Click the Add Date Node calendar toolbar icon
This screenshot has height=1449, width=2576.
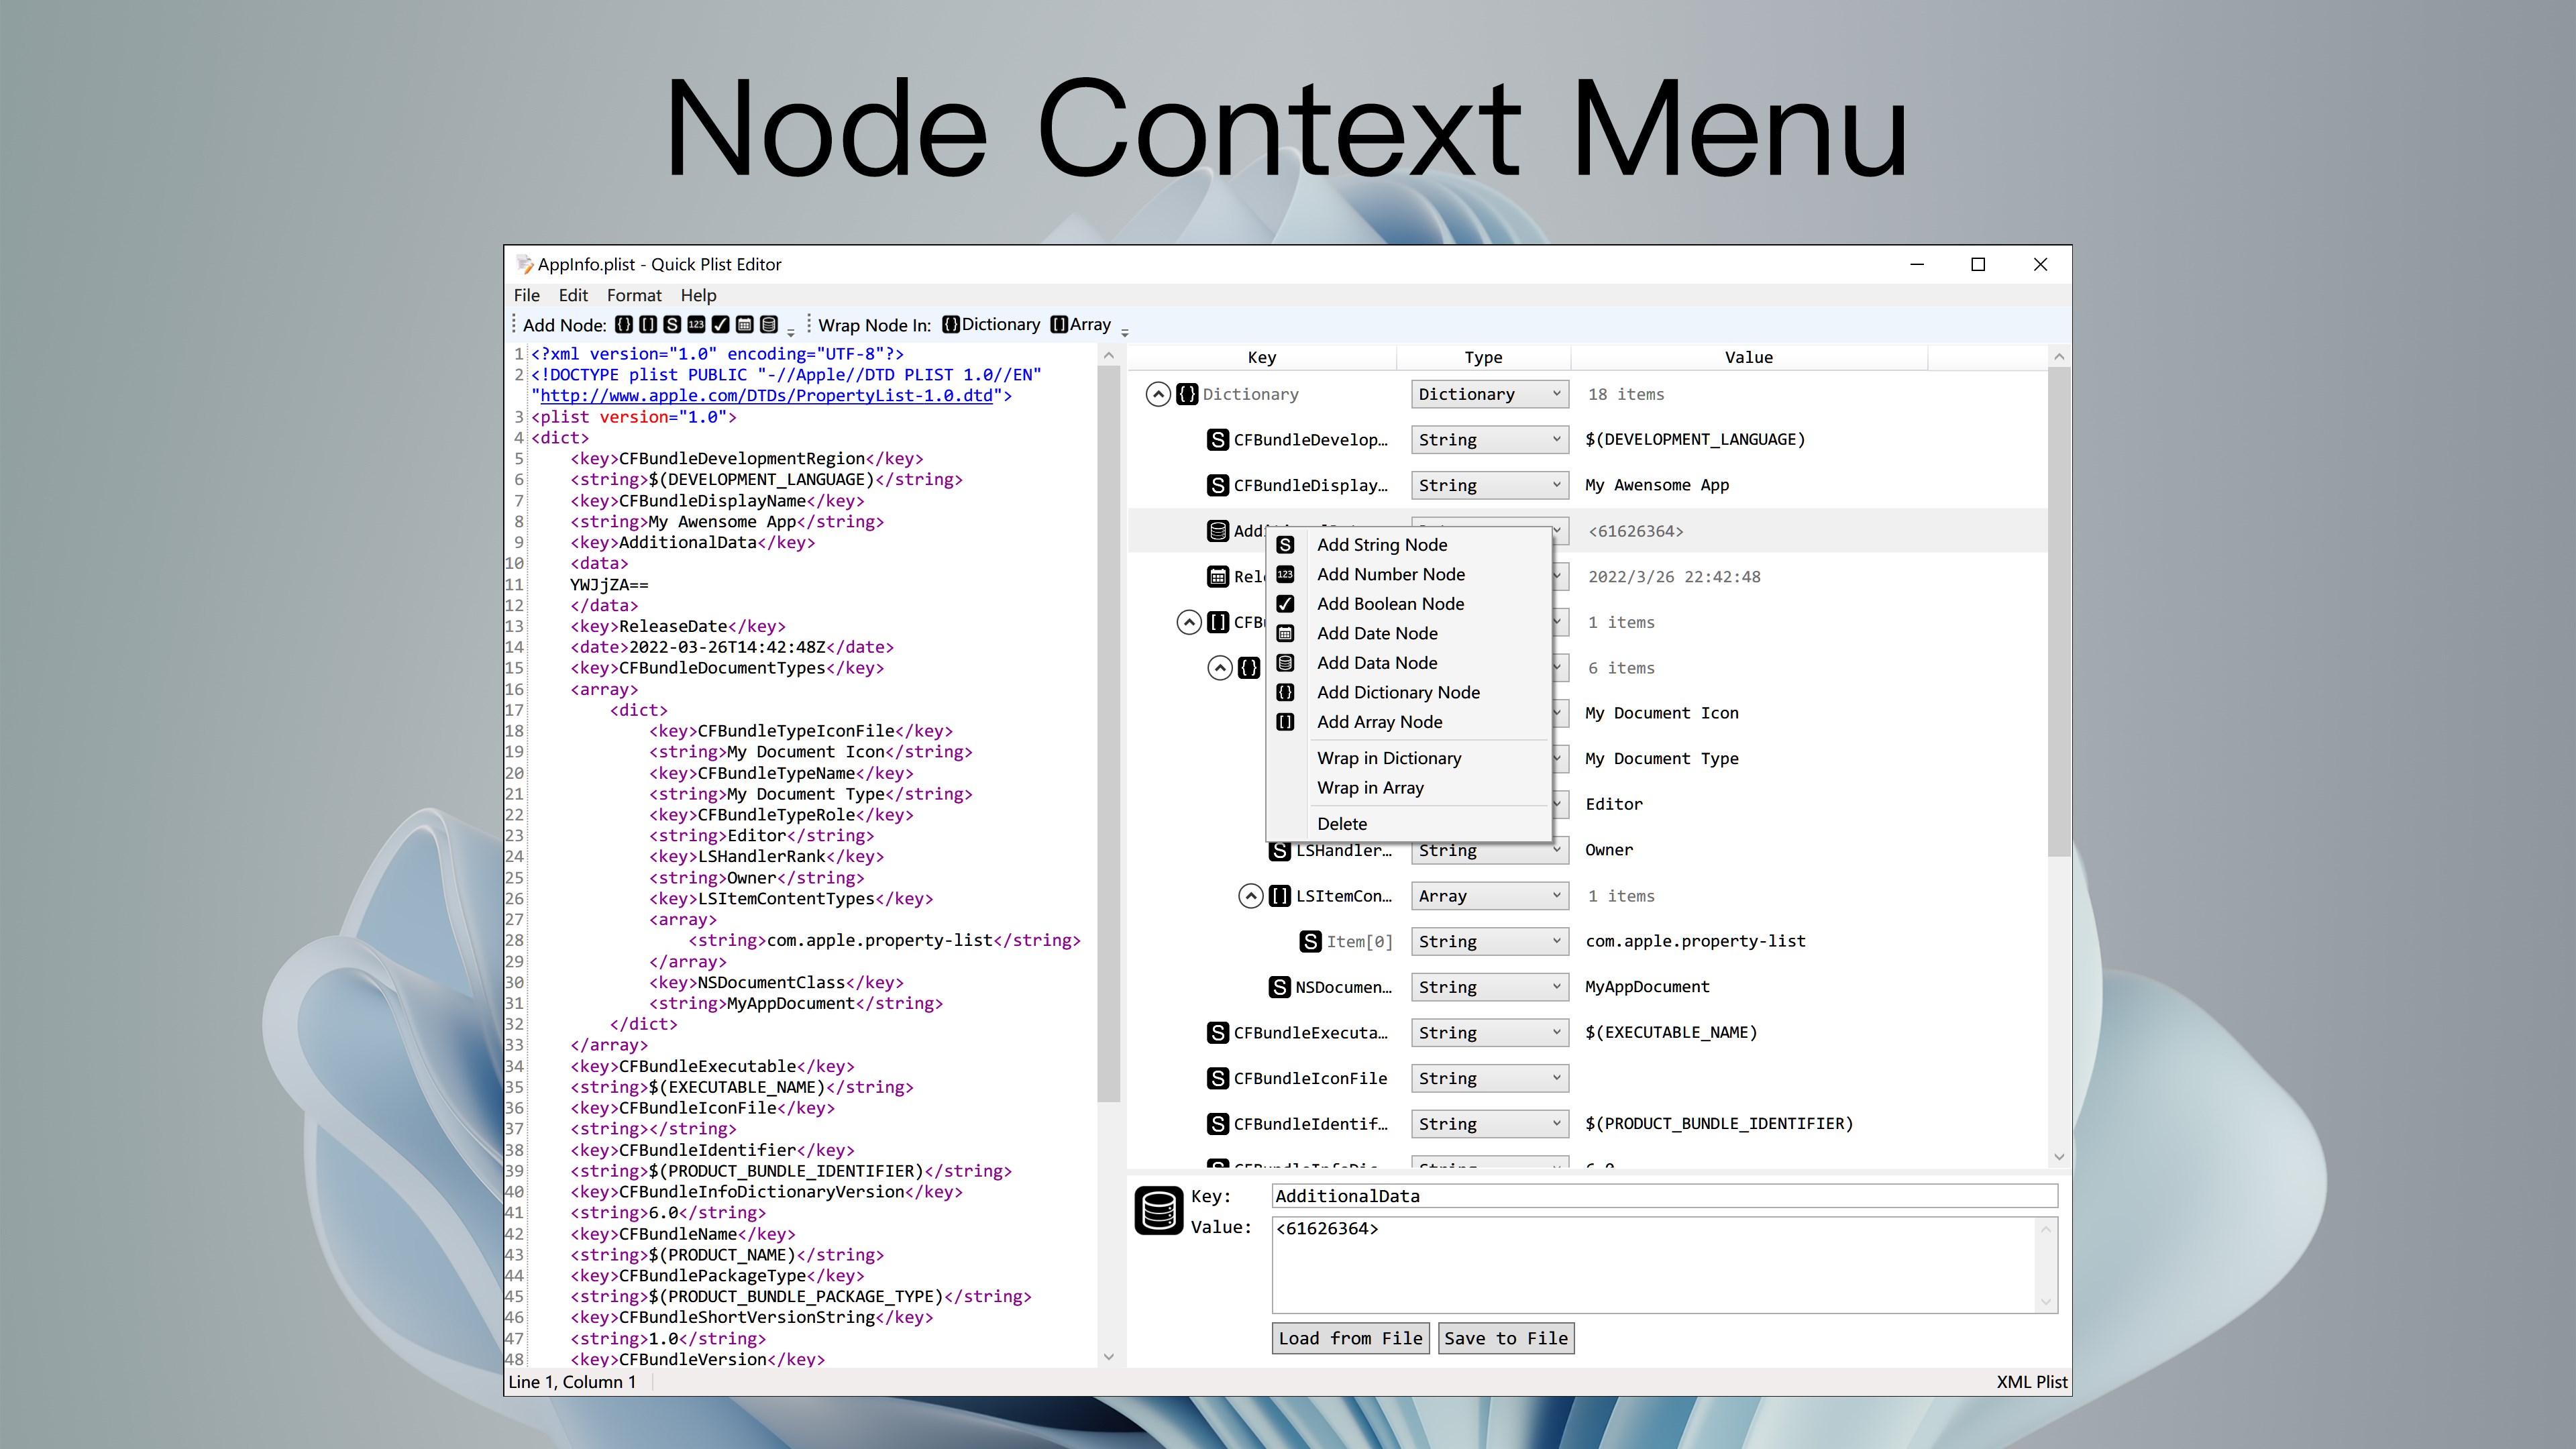[744, 324]
